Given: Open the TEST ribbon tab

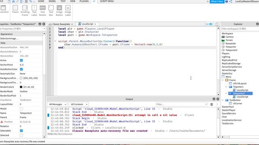Looking at the screenshot, I should pos(63,1).
